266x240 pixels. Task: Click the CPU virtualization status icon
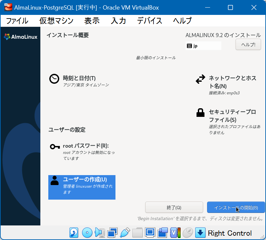[175, 232]
